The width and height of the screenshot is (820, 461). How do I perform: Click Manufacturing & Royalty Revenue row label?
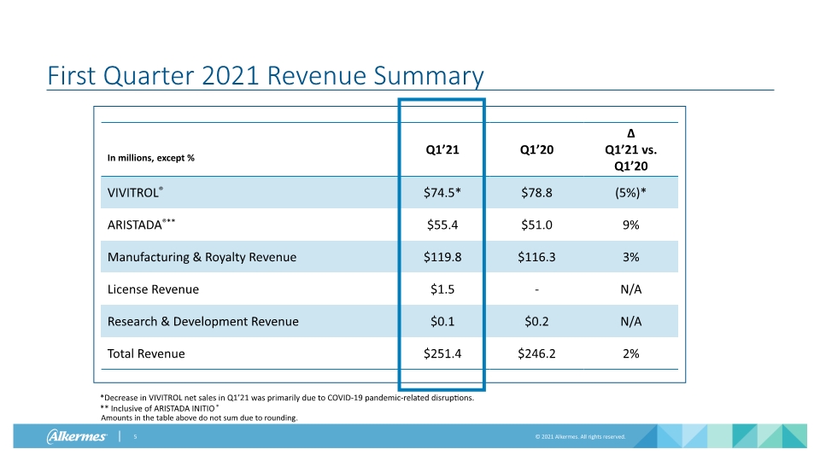(202, 257)
